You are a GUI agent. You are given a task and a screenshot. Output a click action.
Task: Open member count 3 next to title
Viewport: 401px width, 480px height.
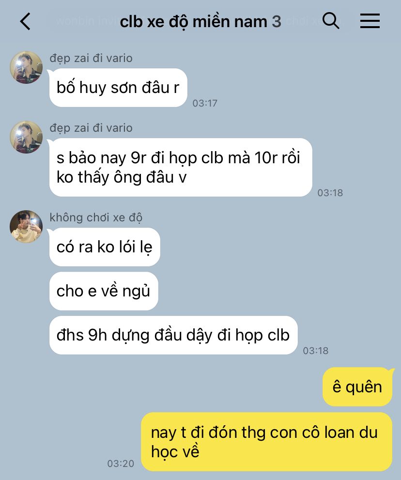[x=277, y=22]
